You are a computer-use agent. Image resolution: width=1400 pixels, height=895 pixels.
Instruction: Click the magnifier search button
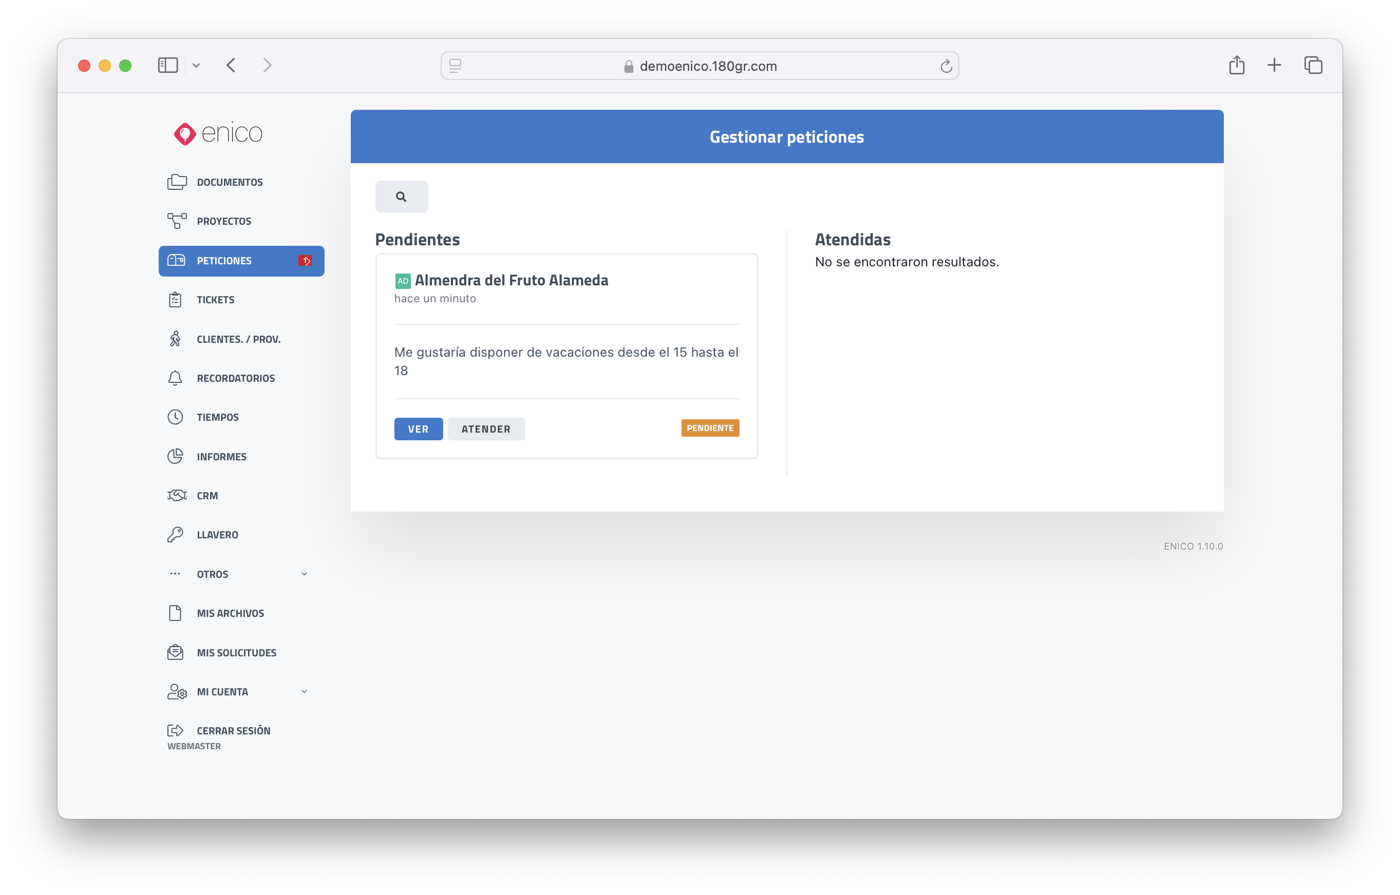click(x=401, y=197)
